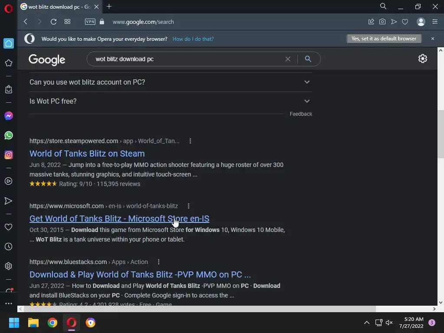Open Opera account profile icon
The height and width of the screenshot is (333, 444).
point(421,22)
